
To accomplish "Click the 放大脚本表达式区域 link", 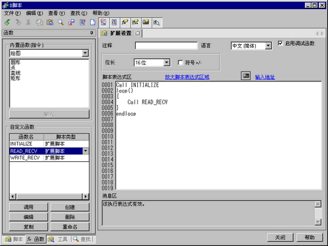I will pyautogui.click(x=187, y=77).
